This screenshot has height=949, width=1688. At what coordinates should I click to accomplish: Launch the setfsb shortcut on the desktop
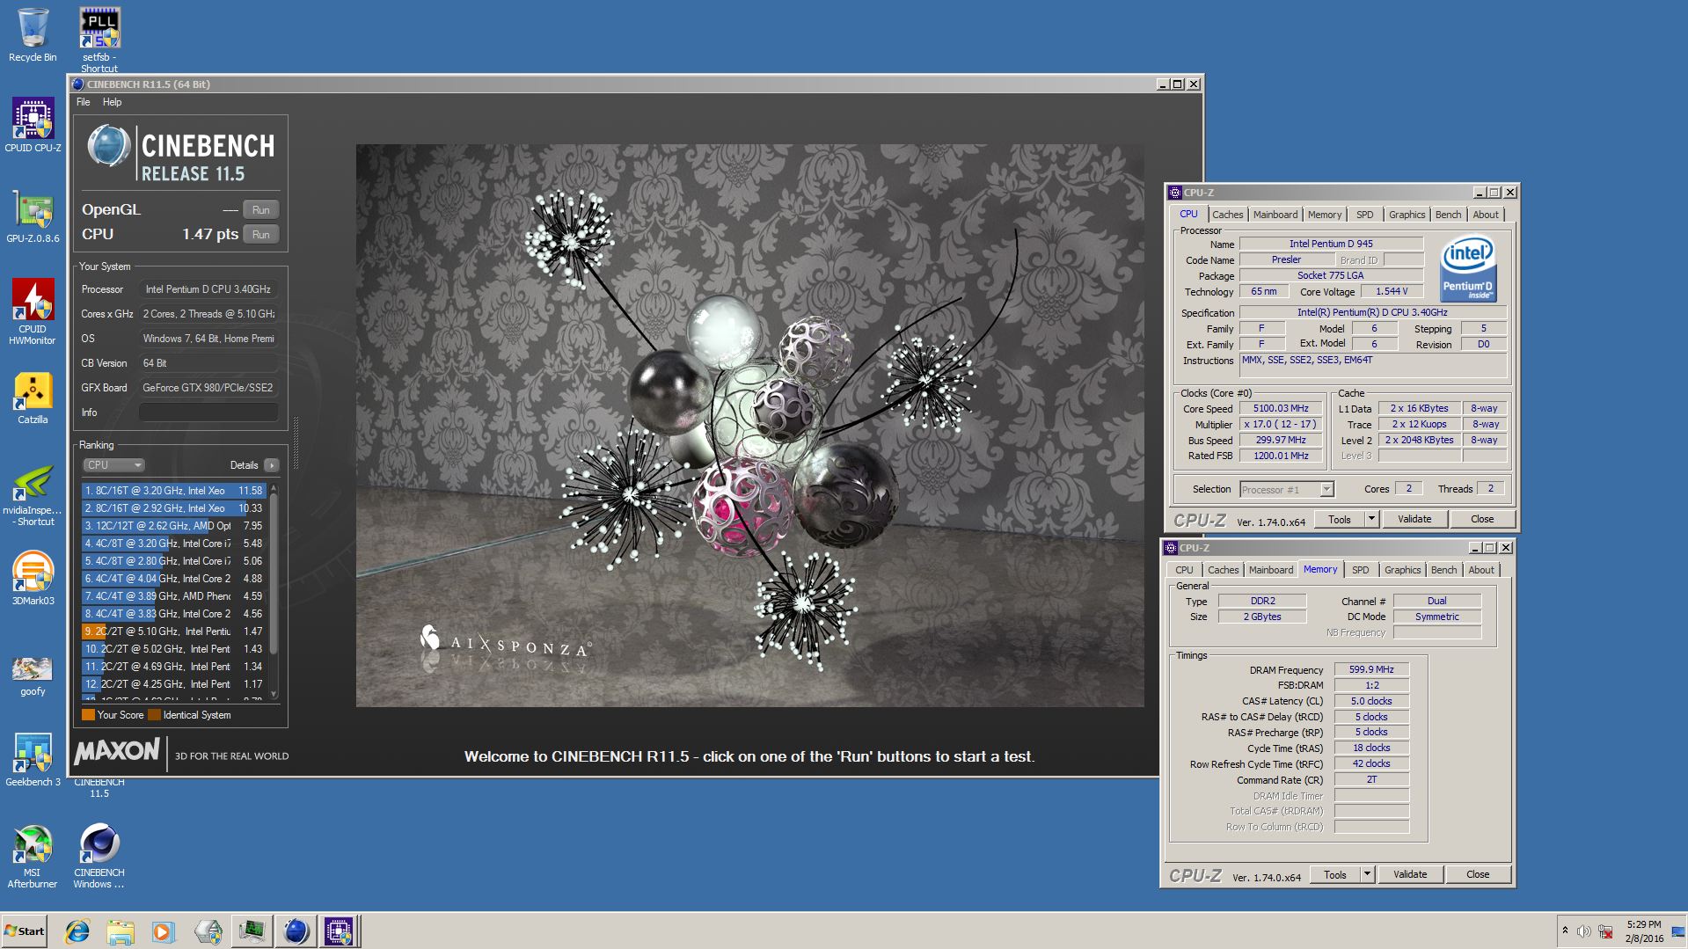(x=99, y=40)
